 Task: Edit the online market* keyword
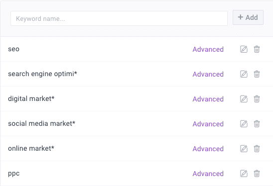(244, 149)
